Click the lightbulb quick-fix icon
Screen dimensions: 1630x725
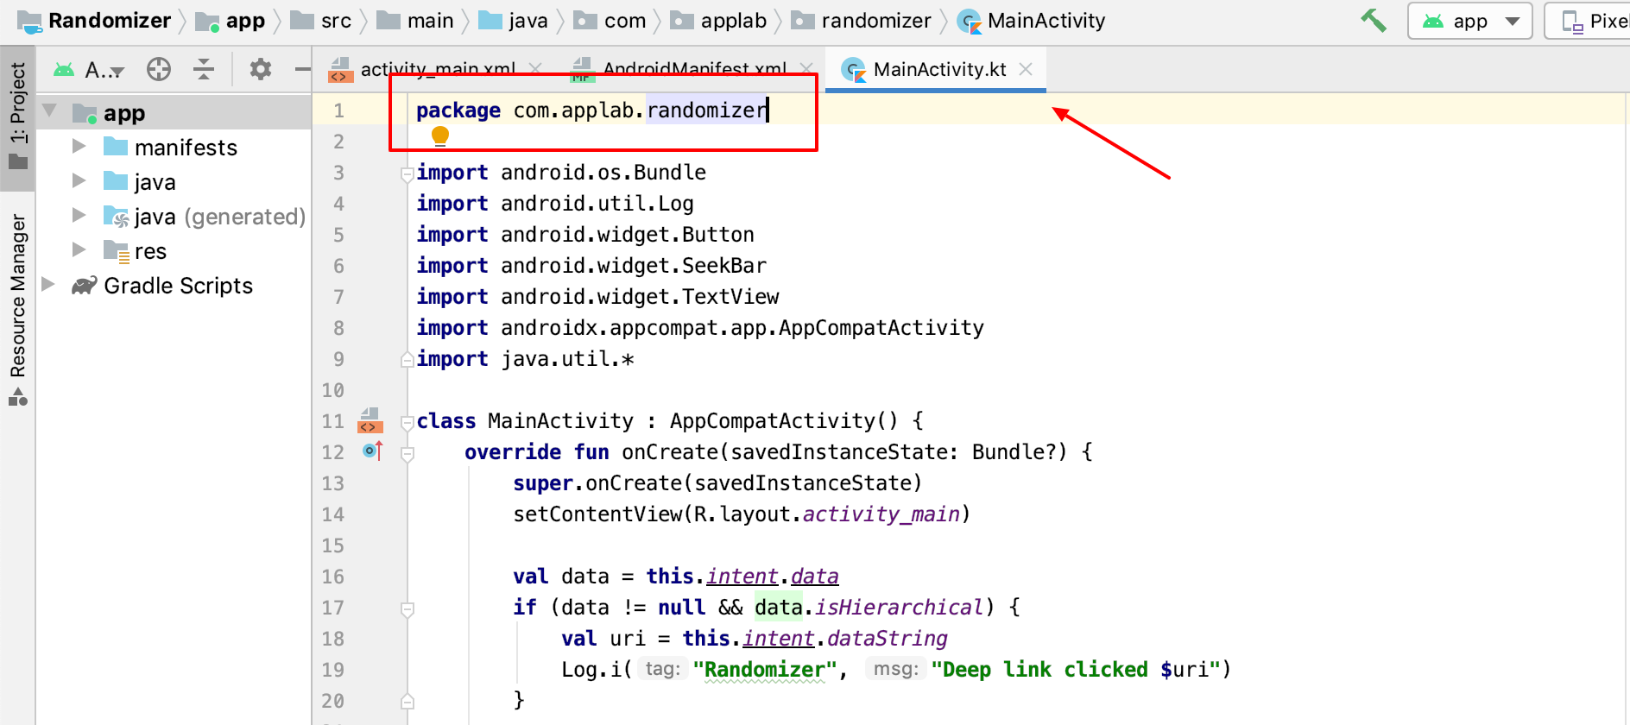tap(440, 136)
